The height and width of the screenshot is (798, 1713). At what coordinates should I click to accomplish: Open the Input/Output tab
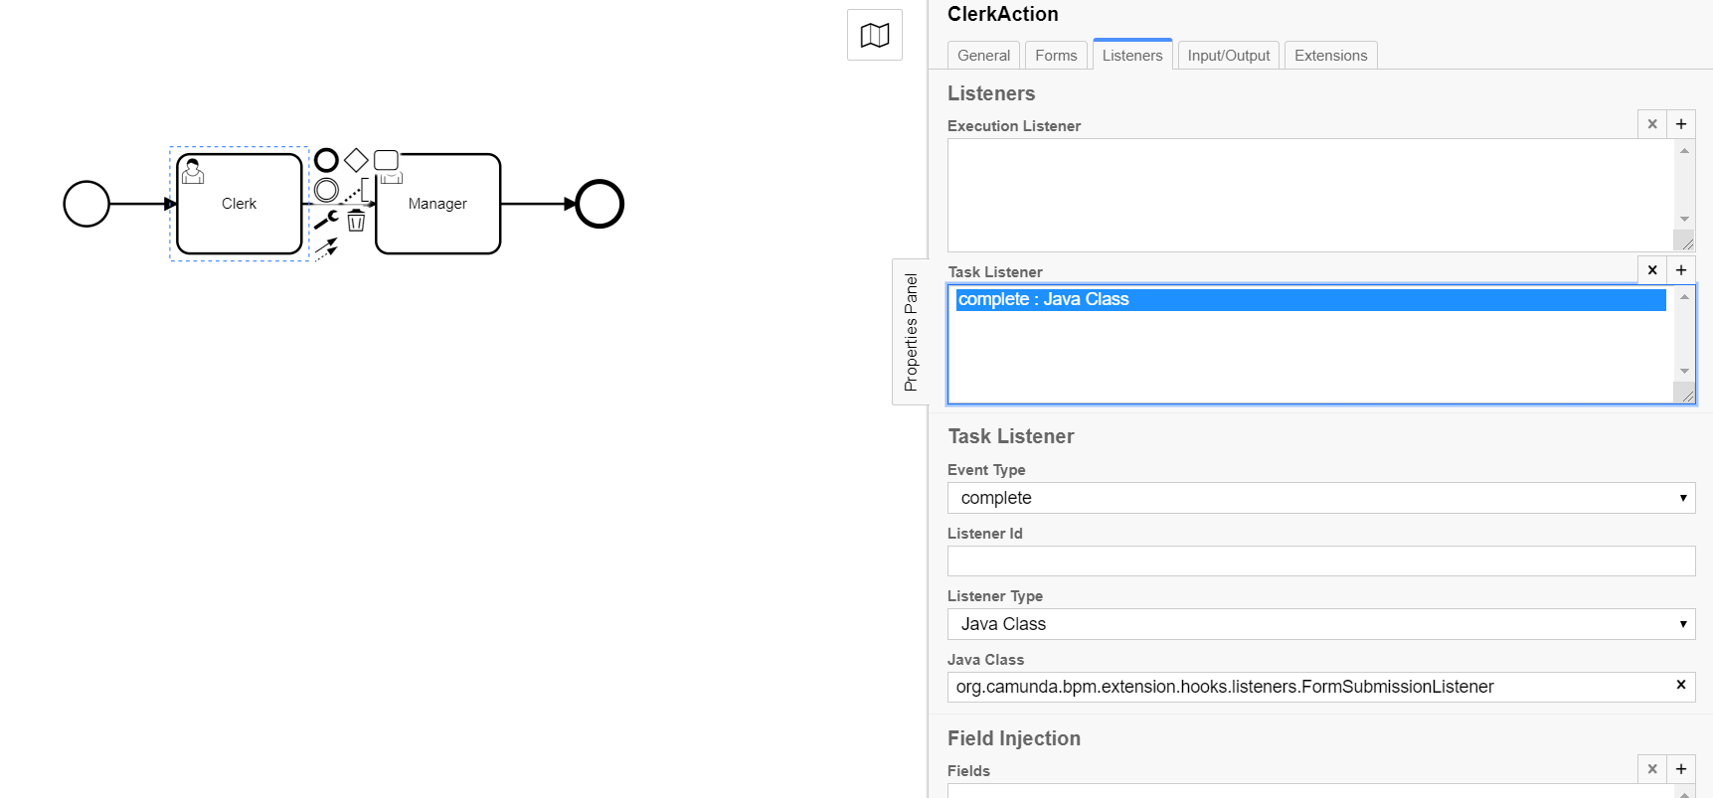(x=1229, y=56)
